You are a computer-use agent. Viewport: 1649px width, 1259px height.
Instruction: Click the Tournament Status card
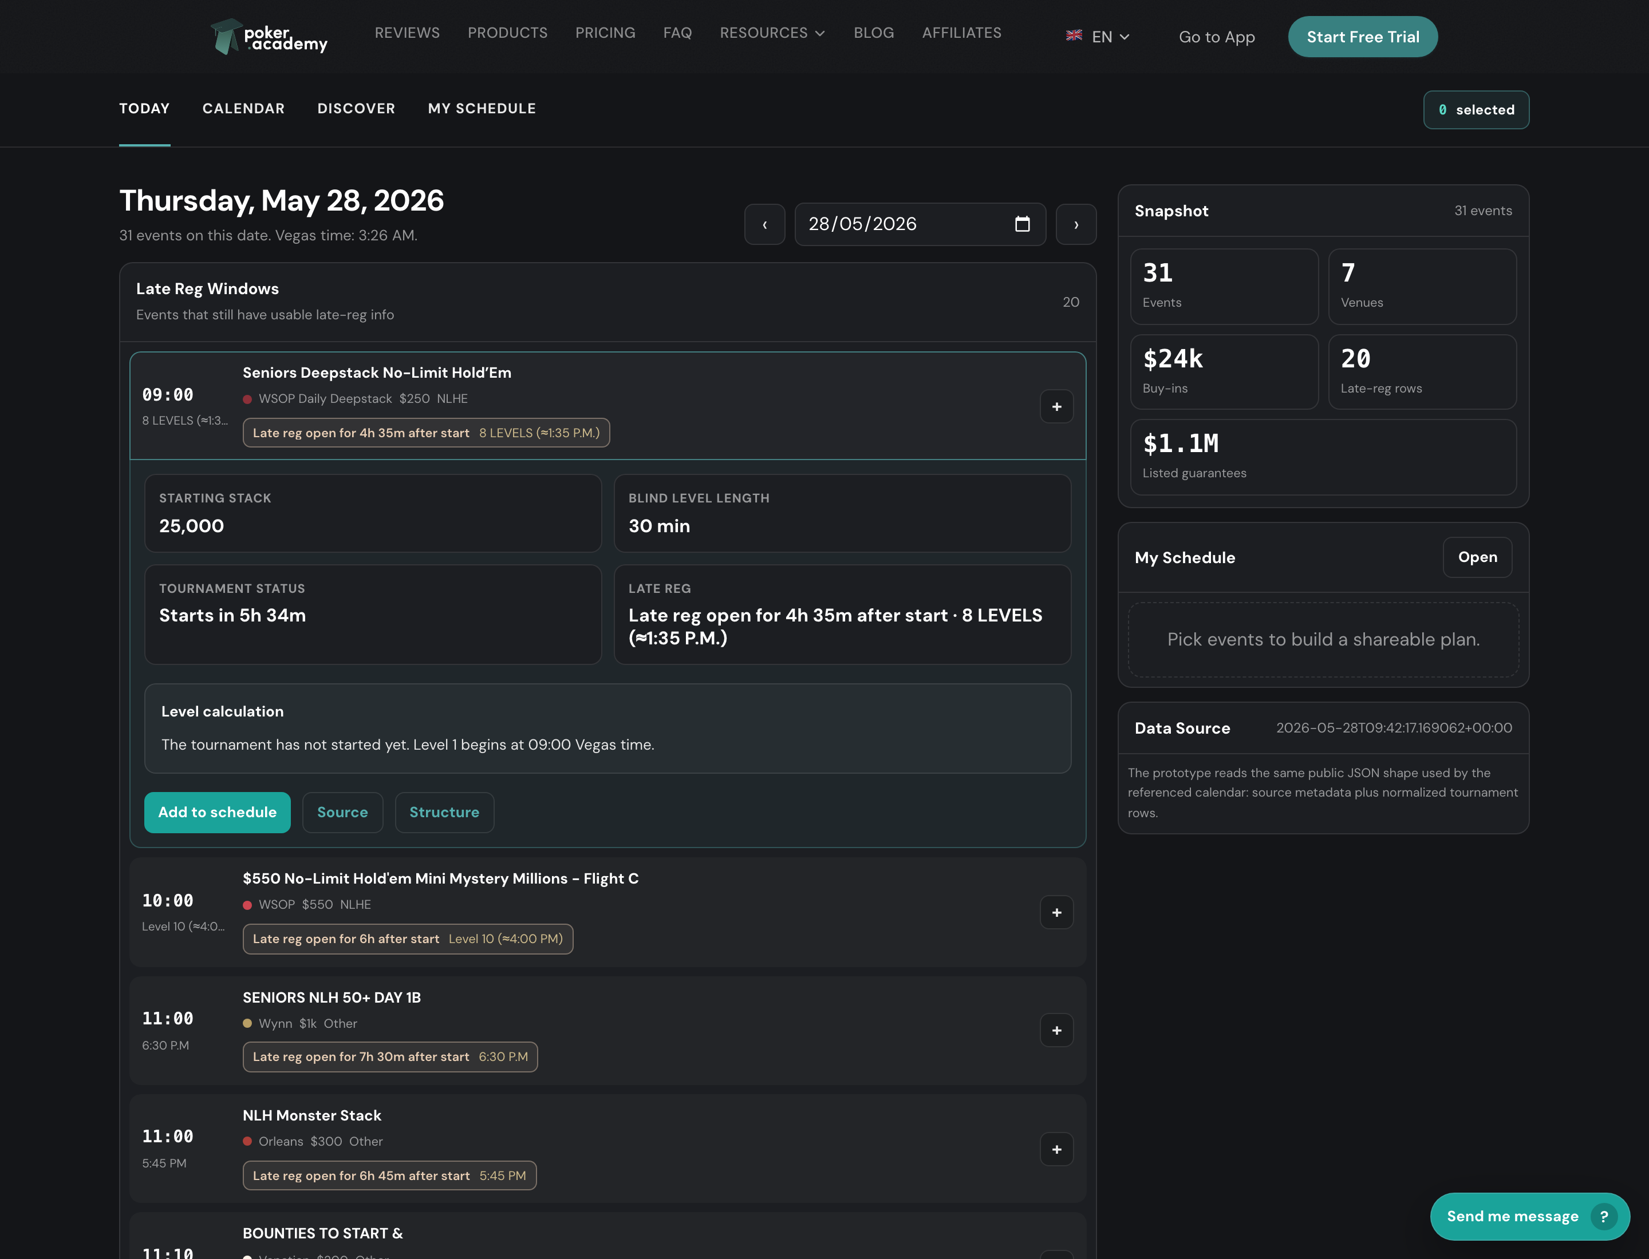point(373,615)
